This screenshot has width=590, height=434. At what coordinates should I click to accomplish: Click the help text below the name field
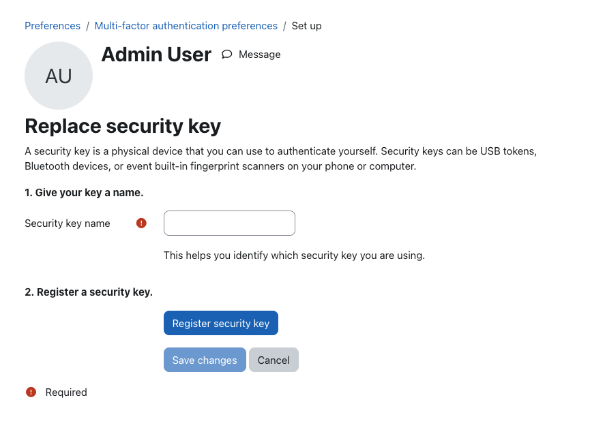coord(294,255)
